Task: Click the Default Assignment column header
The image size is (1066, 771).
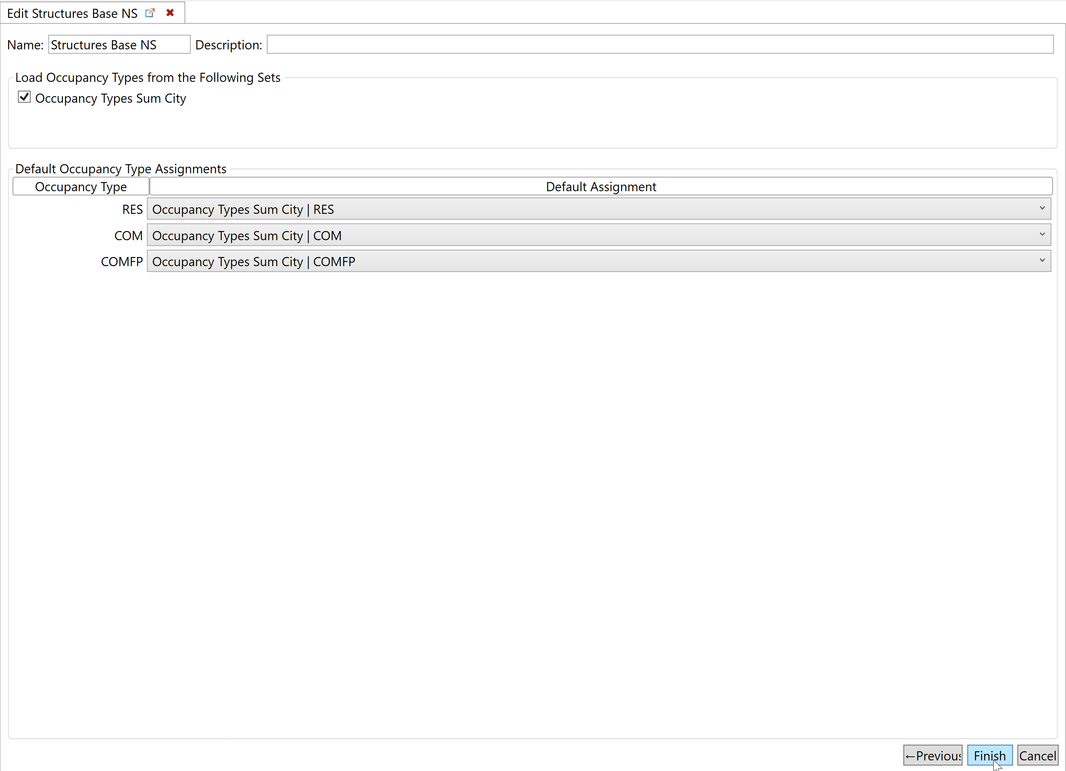Action: (601, 187)
